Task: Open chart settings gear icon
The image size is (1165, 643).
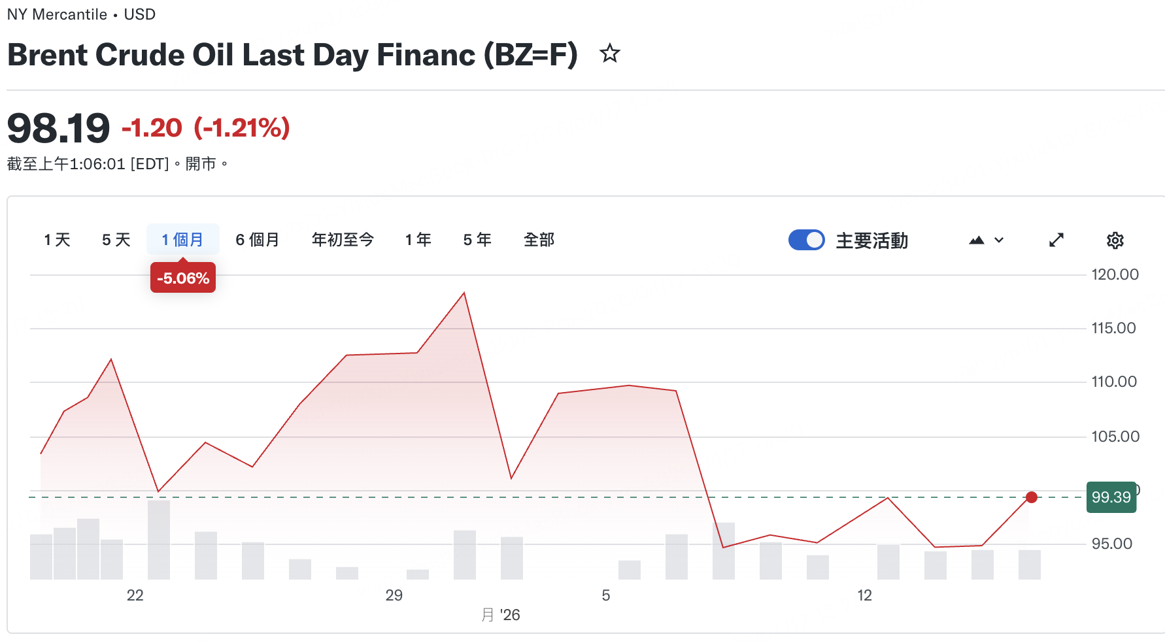Action: (1115, 240)
